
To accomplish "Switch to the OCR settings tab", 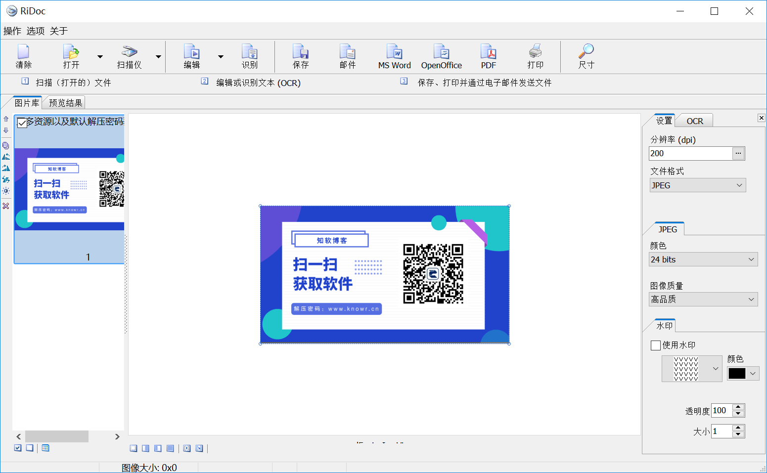I will click(x=694, y=121).
